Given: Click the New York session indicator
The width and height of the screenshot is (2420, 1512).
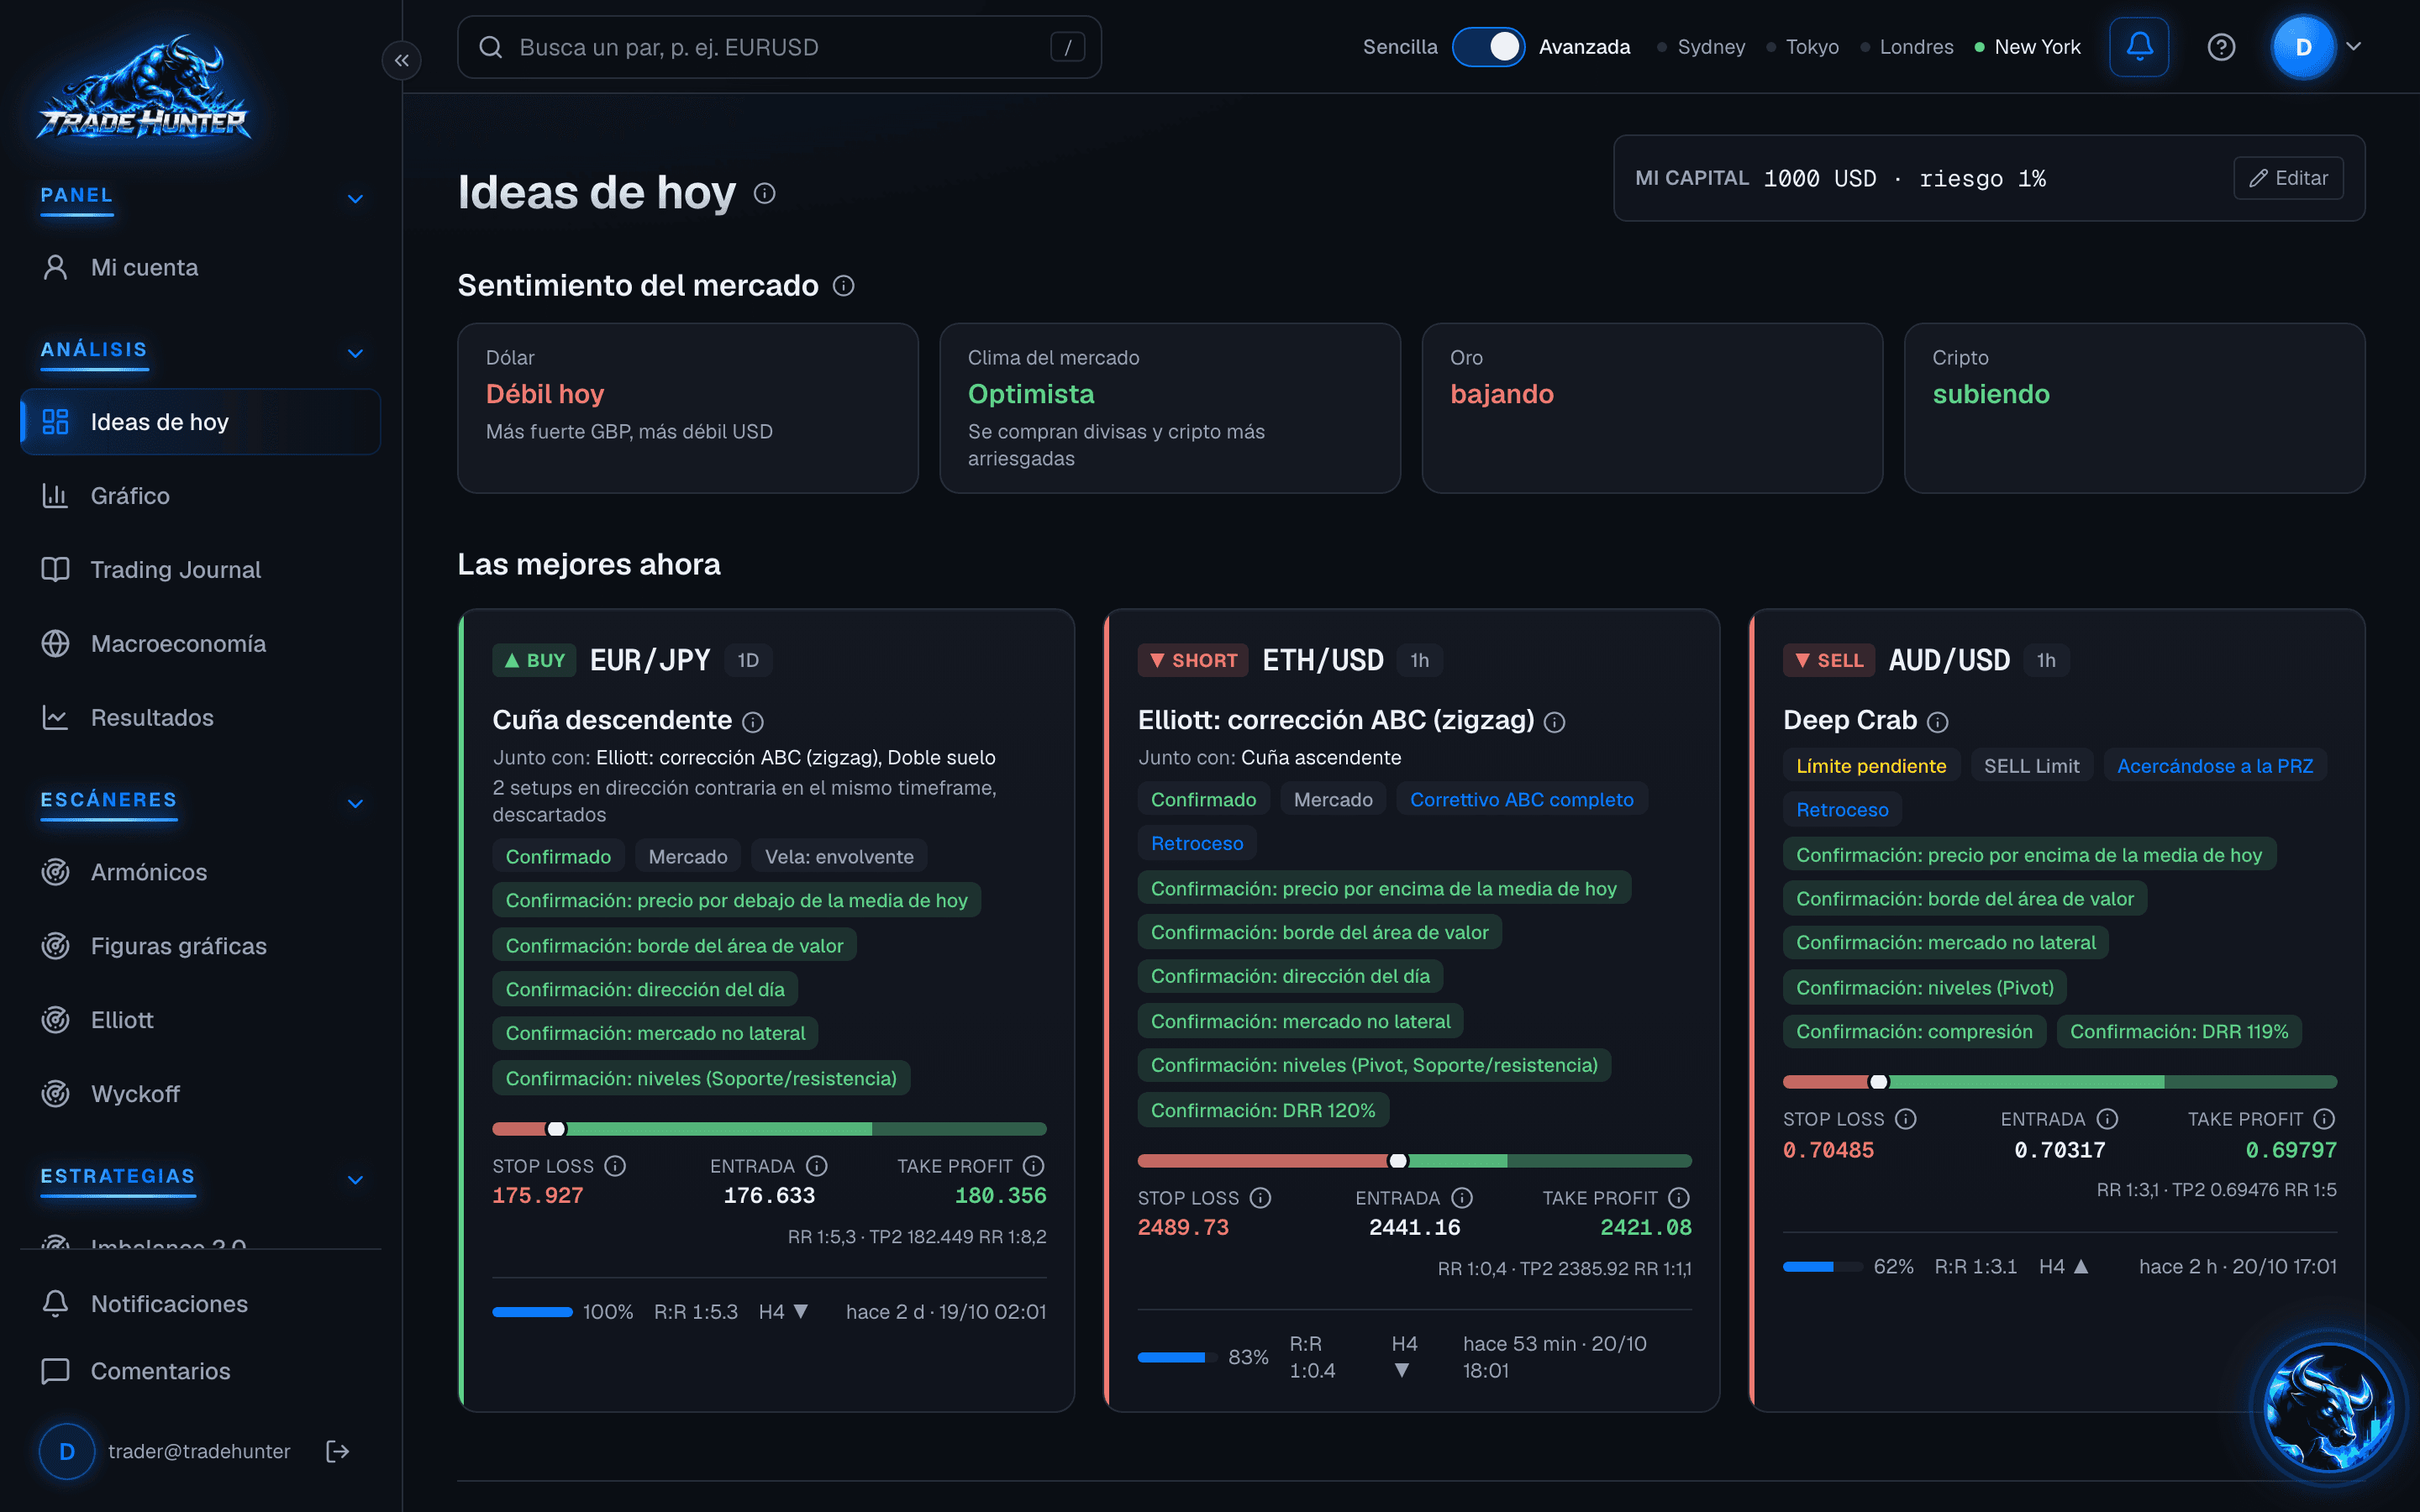Looking at the screenshot, I should coord(2027,47).
